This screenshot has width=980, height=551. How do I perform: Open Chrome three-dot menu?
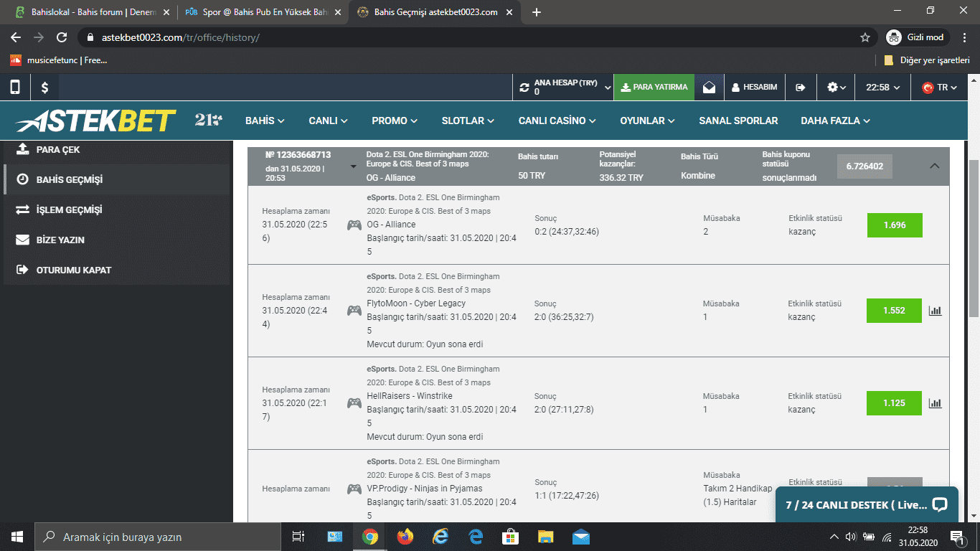[x=963, y=37]
